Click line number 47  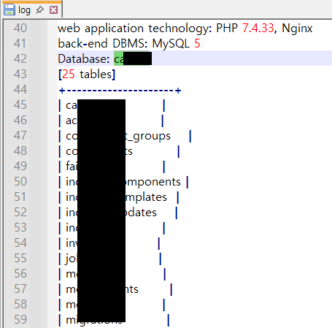click(x=20, y=136)
